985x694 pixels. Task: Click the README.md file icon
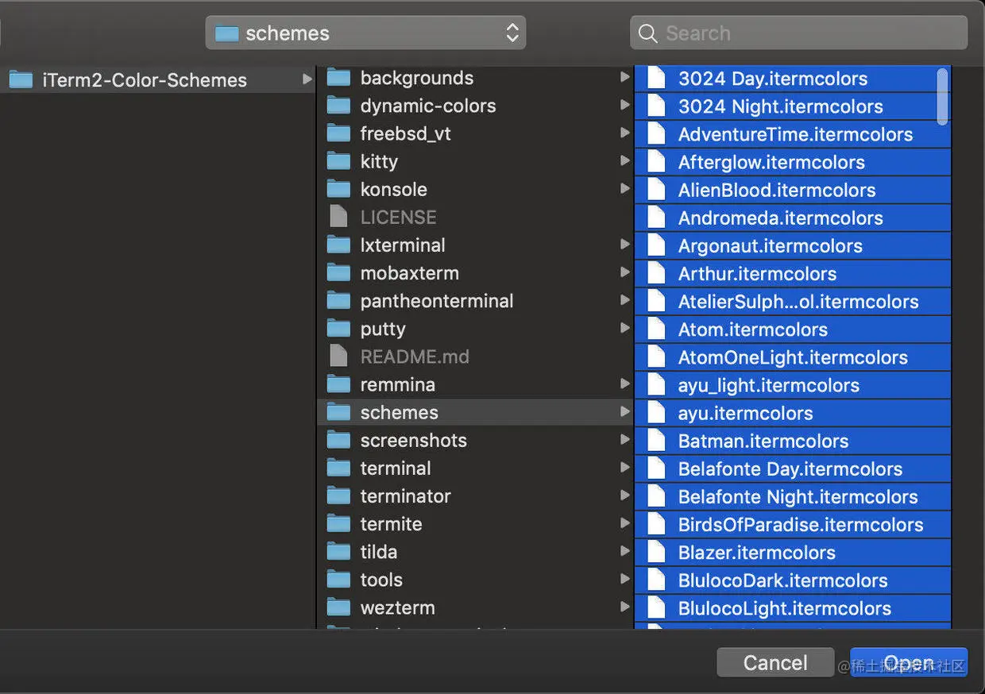tap(339, 357)
